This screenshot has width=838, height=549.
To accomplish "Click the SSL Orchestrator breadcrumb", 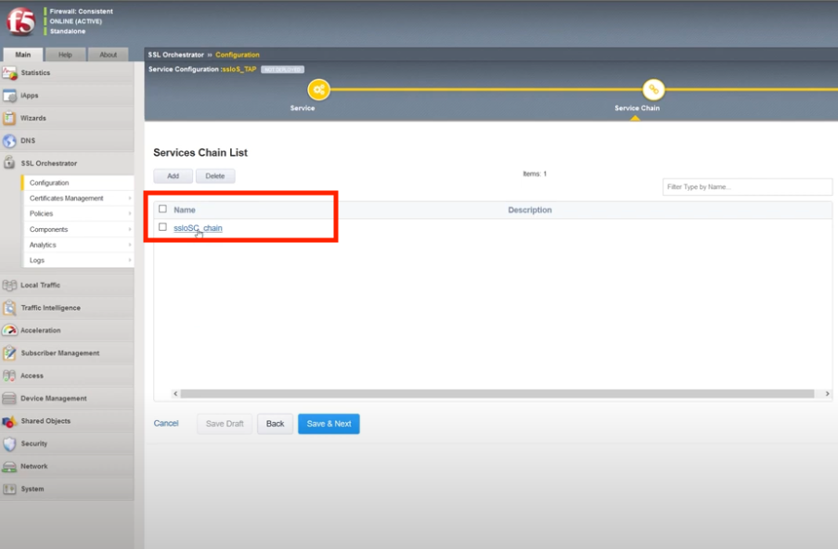I will tap(175, 55).
